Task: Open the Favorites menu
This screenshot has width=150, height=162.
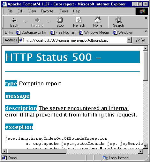Action: 48,11
